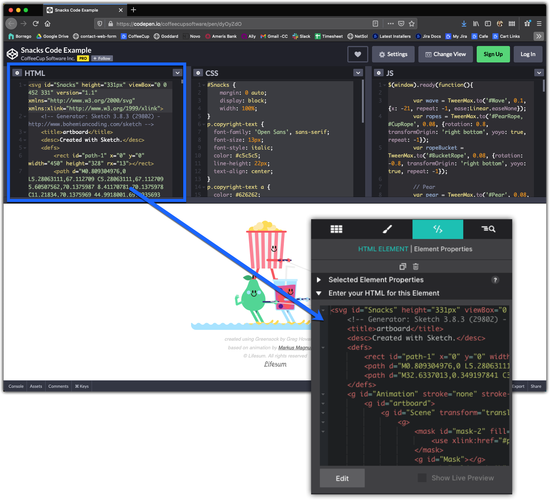Viewport: 550px width, 500px height.
Task: Fold the svg tag in the panel code
Action: (323, 310)
